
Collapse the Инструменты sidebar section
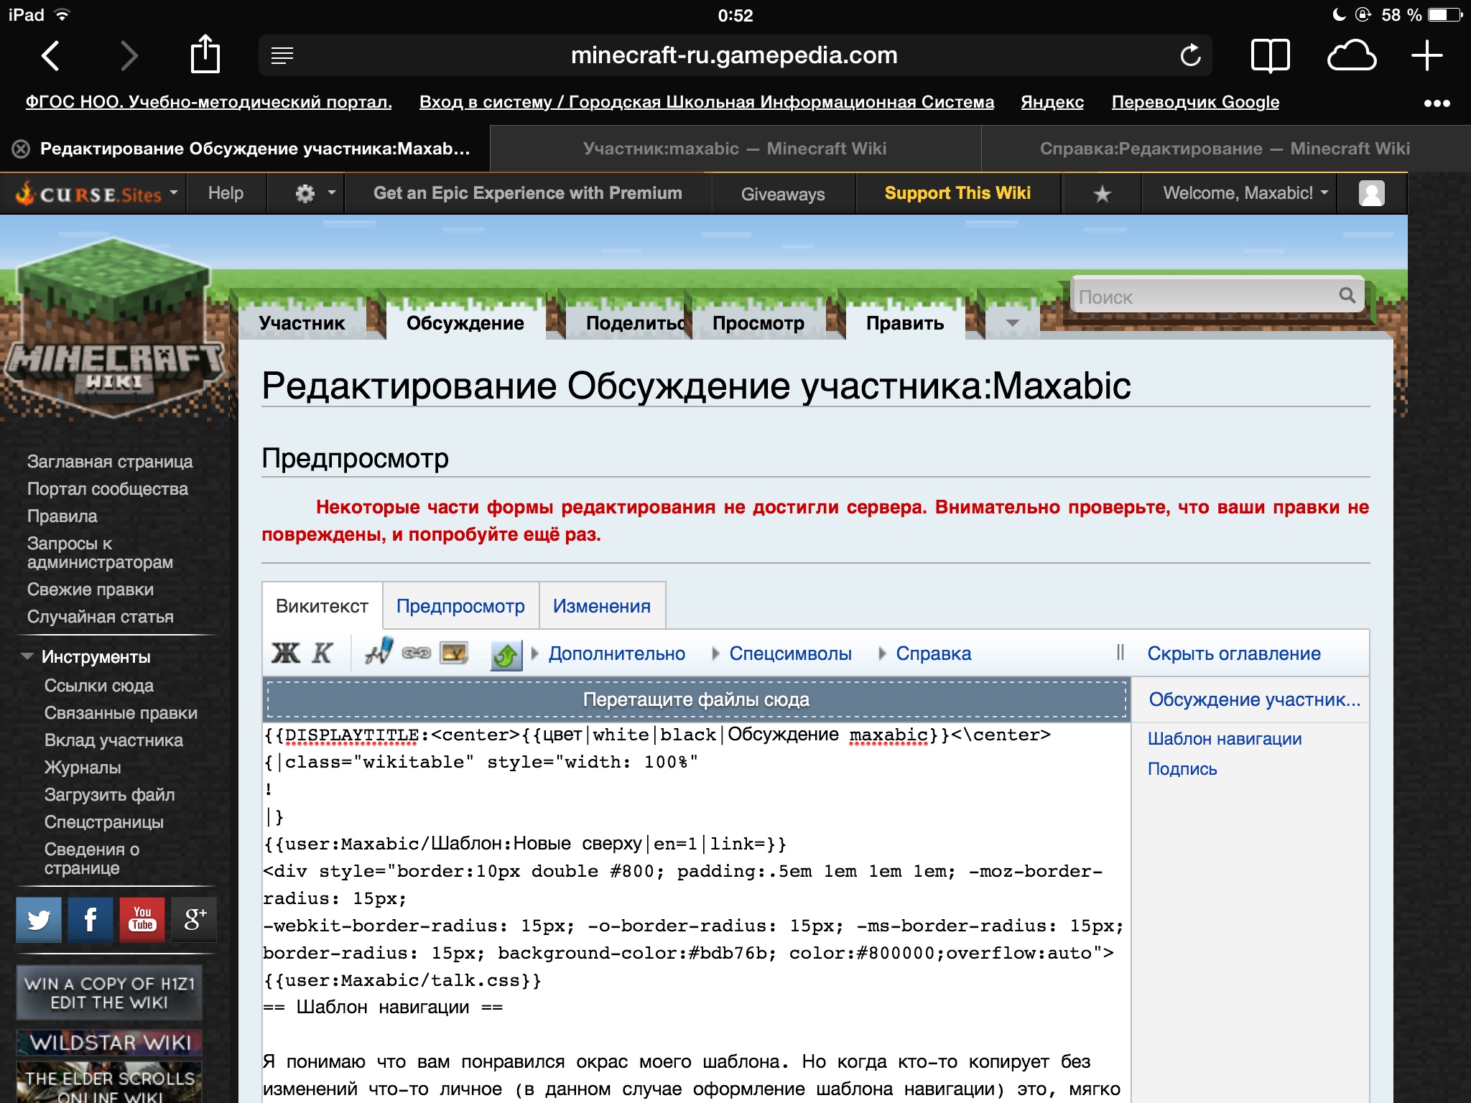point(27,656)
